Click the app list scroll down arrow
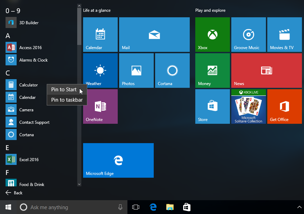 coord(79,184)
